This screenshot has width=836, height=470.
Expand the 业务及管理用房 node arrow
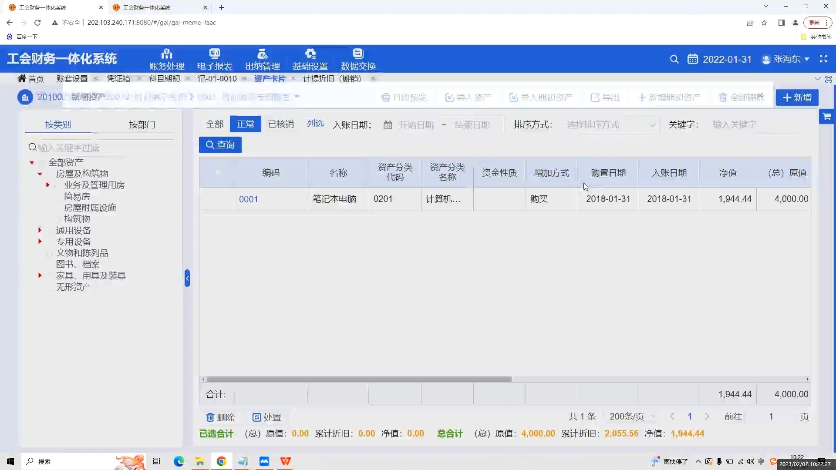47,185
